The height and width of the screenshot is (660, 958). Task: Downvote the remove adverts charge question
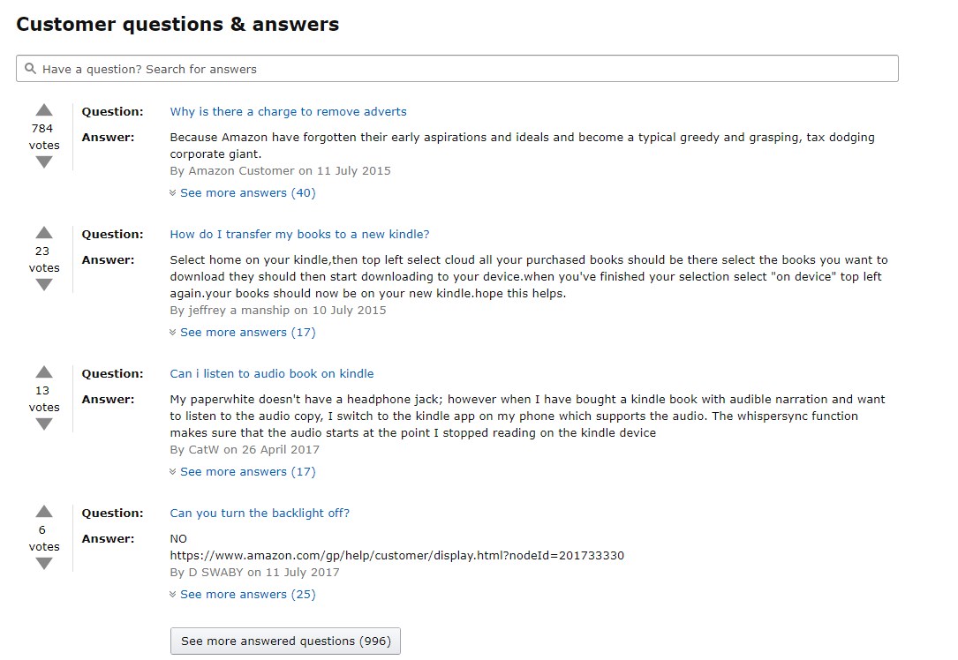tap(44, 162)
